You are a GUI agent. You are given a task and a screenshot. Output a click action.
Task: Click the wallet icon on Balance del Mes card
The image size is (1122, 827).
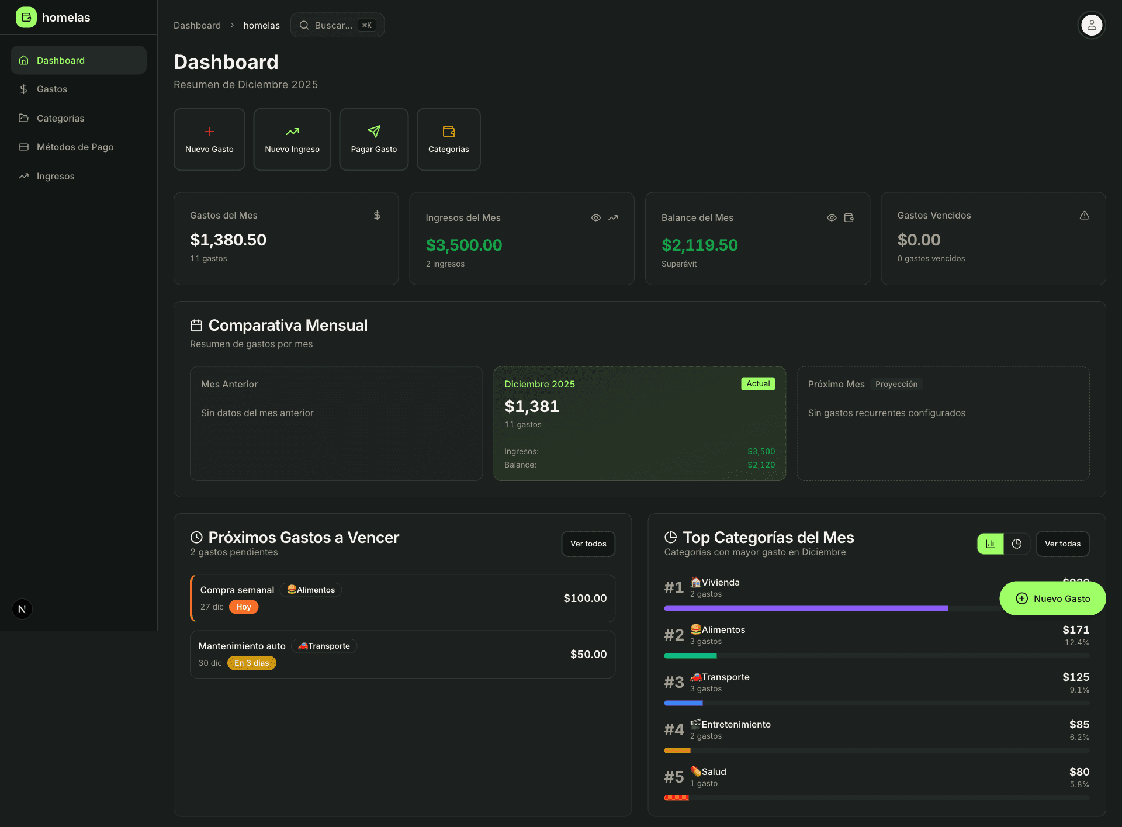[849, 217]
